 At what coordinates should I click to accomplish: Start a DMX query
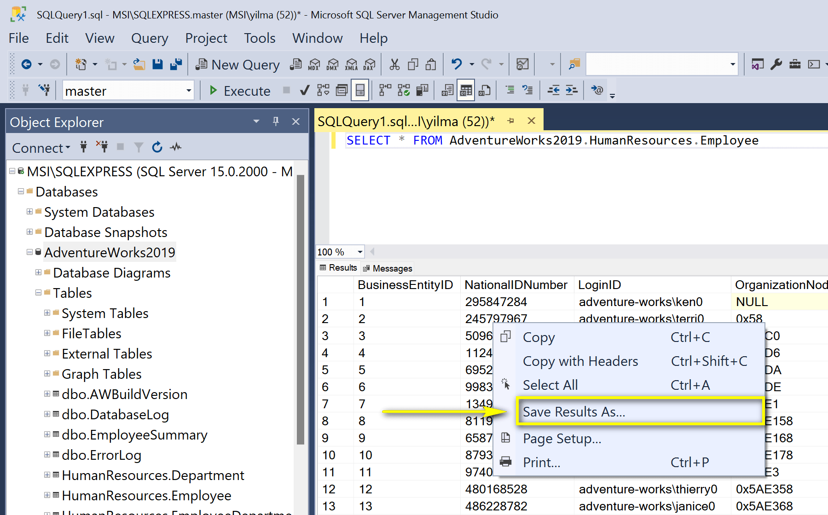pos(332,64)
